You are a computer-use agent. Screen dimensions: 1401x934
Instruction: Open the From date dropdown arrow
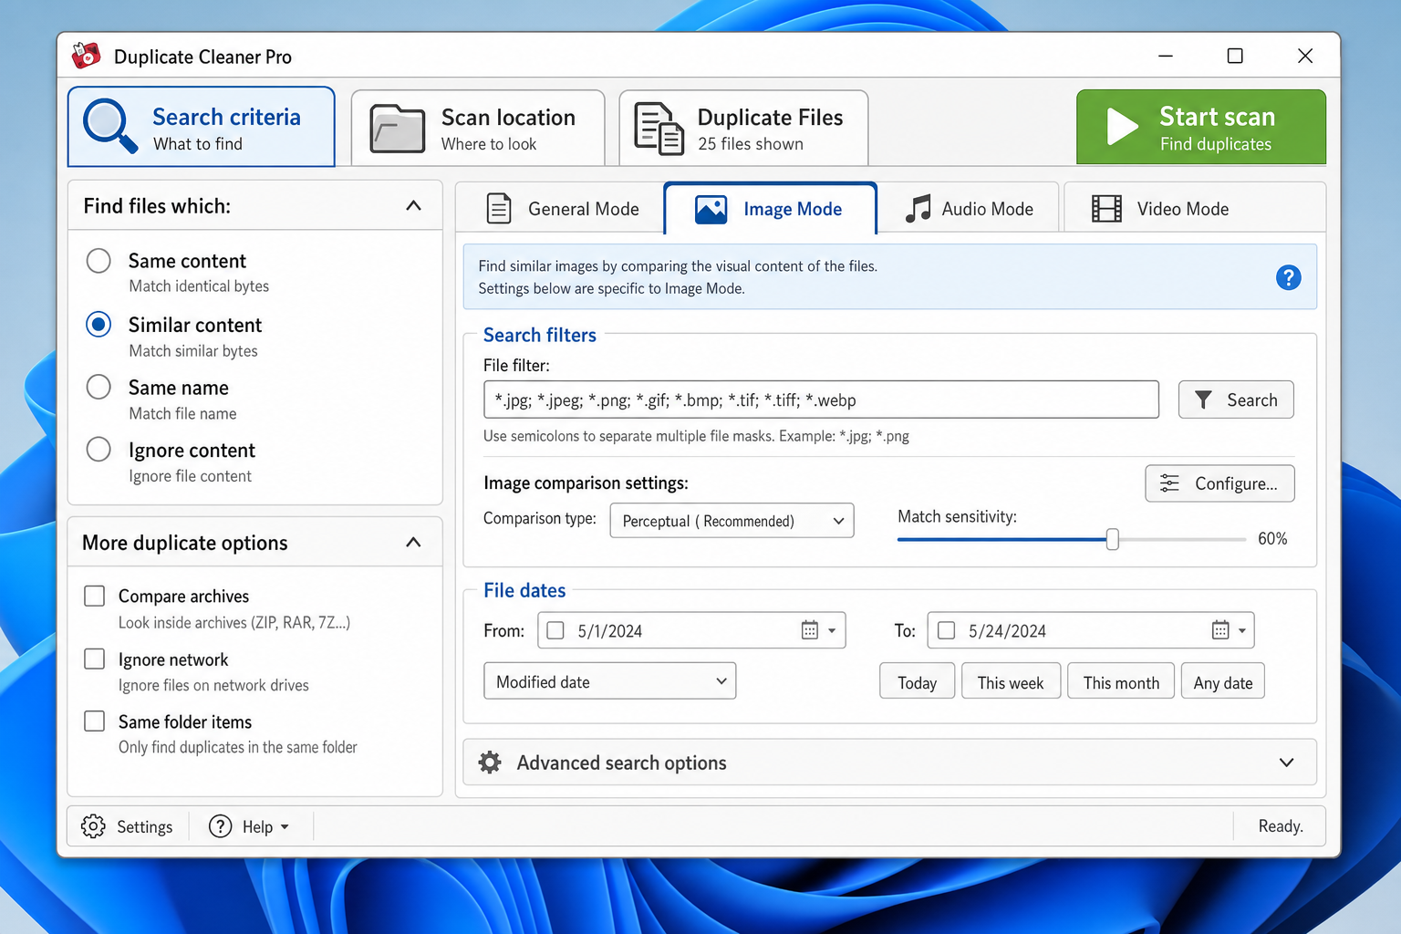(832, 630)
